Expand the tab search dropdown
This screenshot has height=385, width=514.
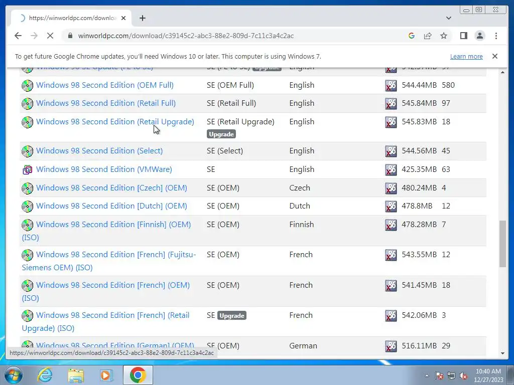448,18
